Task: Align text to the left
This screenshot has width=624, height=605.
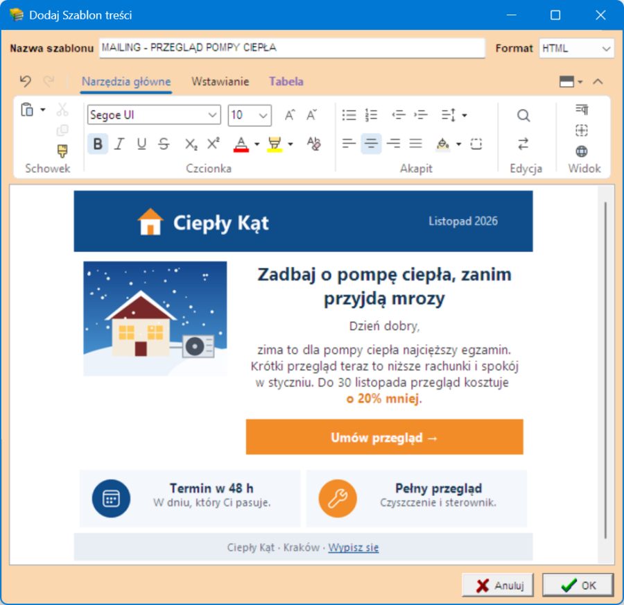Action: coord(349,144)
